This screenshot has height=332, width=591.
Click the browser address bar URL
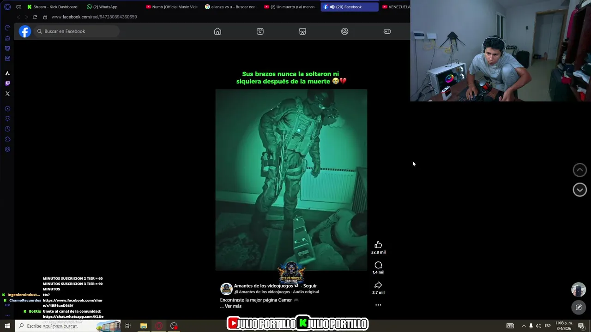coord(94,17)
